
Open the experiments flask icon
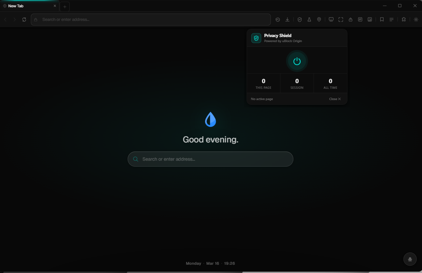[309, 19]
